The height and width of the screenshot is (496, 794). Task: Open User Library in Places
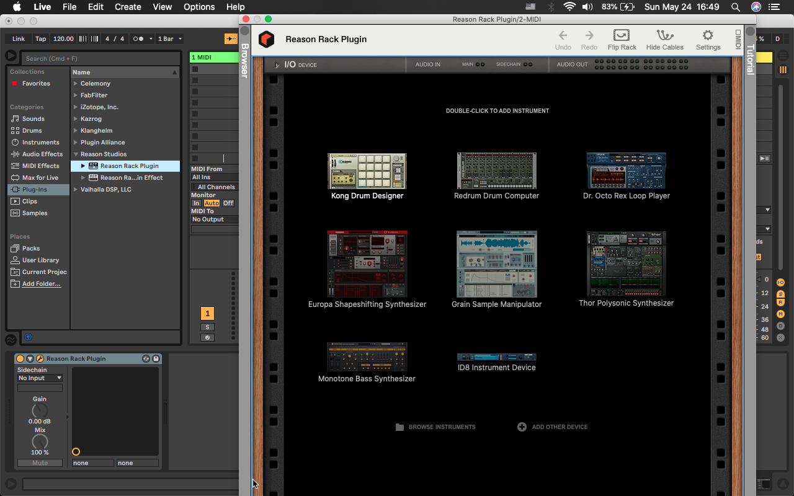point(41,260)
